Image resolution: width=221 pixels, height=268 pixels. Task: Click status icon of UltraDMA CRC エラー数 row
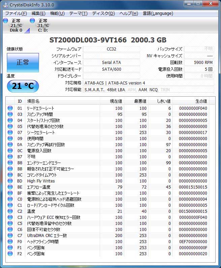tap(10, 235)
